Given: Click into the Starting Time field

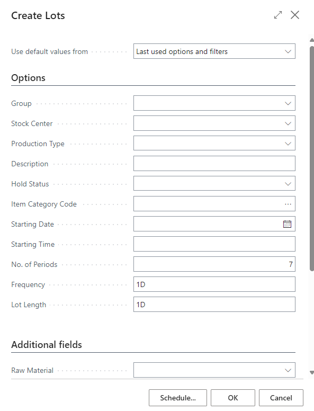Looking at the screenshot, I should (214, 244).
